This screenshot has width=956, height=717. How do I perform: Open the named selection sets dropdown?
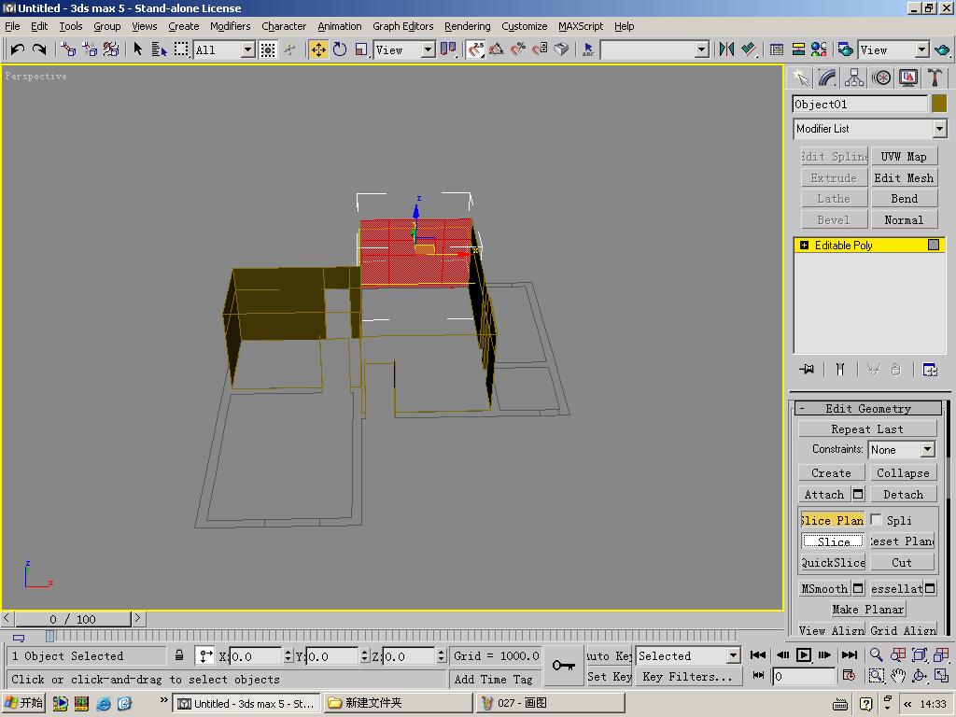(x=702, y=50)
